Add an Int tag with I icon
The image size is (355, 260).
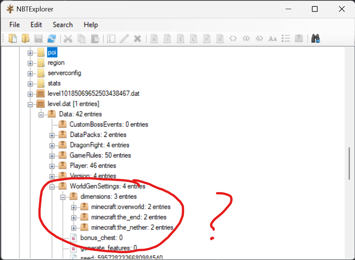pos(180,39)
